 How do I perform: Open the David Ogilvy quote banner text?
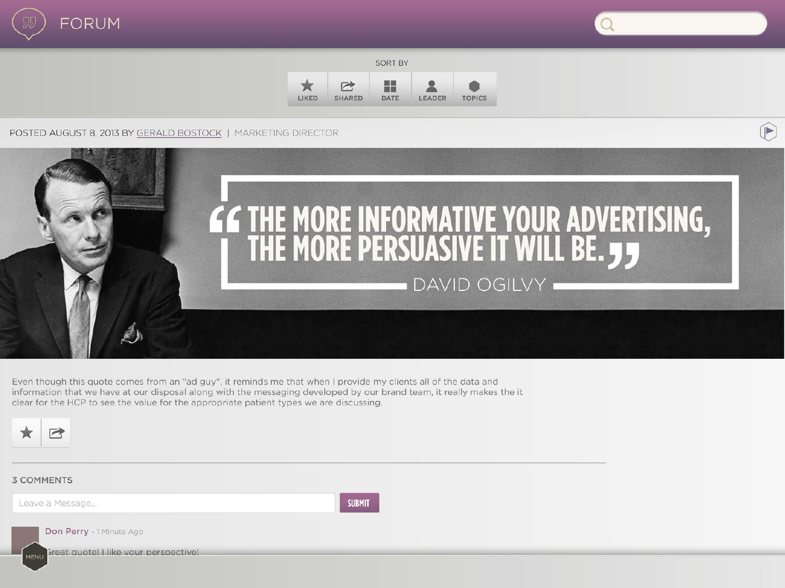tap(479, 233)
